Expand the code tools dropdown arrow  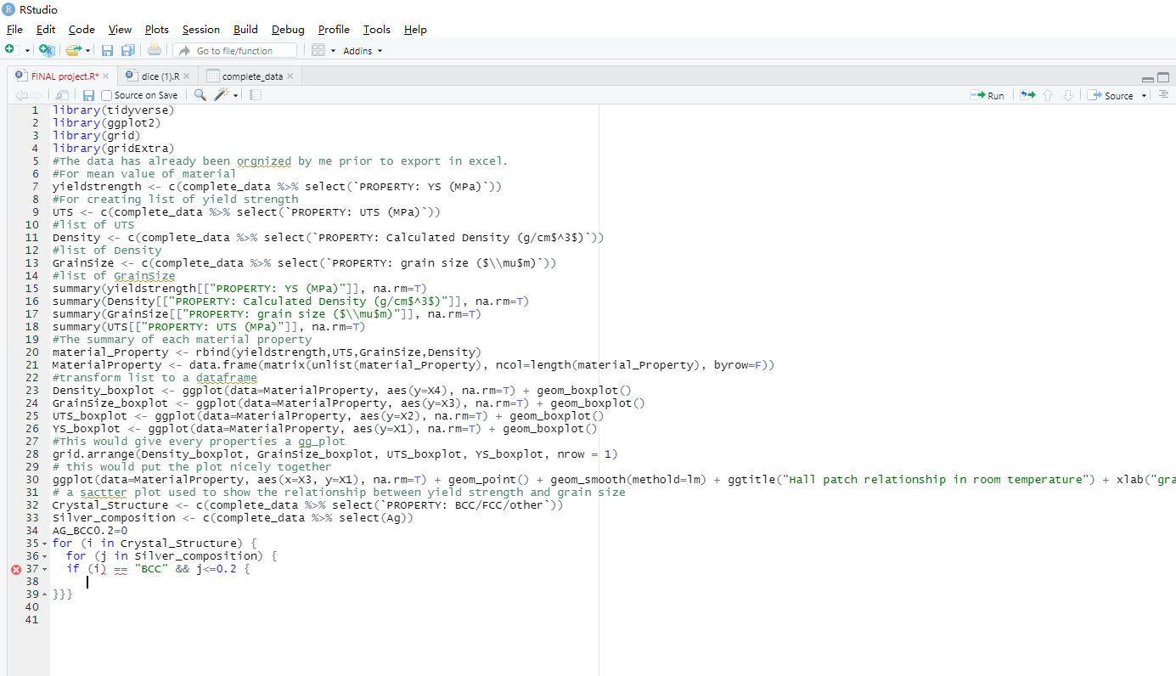tap(236, 96)
